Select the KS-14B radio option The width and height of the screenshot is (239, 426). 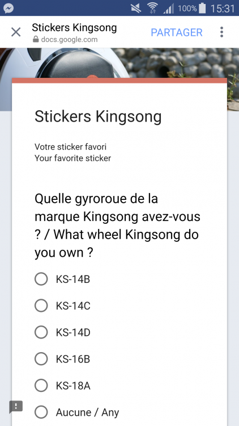point(41,279)
